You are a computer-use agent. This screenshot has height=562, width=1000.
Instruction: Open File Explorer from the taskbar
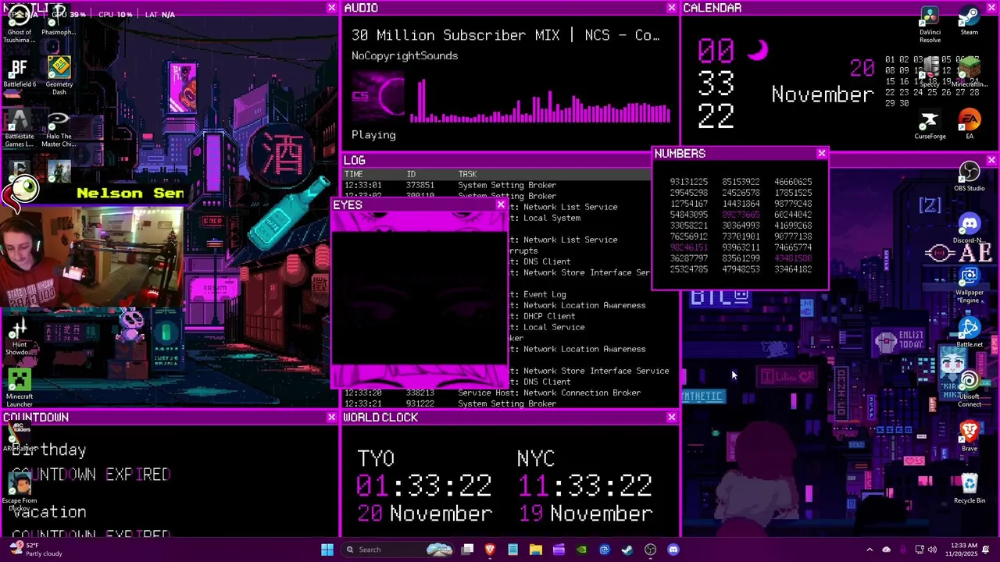click(535, 550)
